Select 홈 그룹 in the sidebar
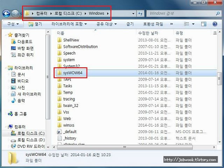The height and width of the screenshot is (168, 224). [20, 114]
